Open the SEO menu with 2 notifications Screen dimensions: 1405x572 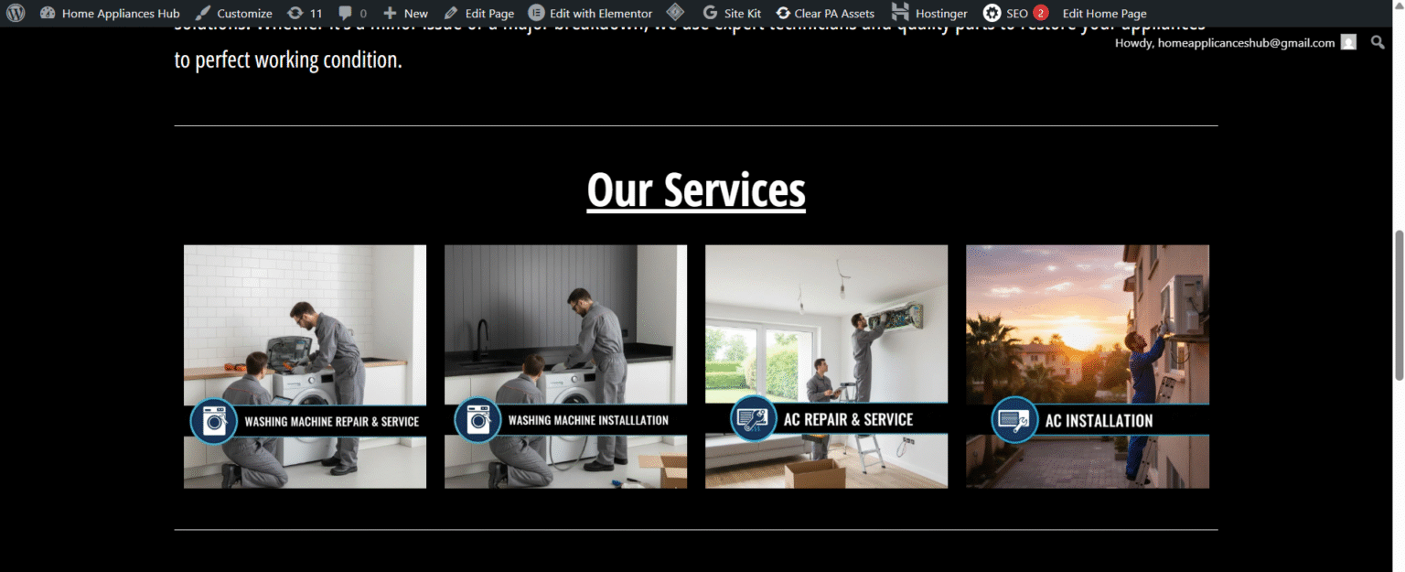1014,13
